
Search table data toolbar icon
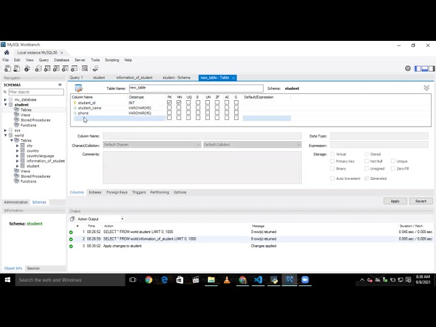pyautogui.click(x=84, y=68)
